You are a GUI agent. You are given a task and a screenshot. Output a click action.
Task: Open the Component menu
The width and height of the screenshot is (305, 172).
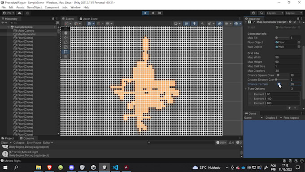click(52, 7)
